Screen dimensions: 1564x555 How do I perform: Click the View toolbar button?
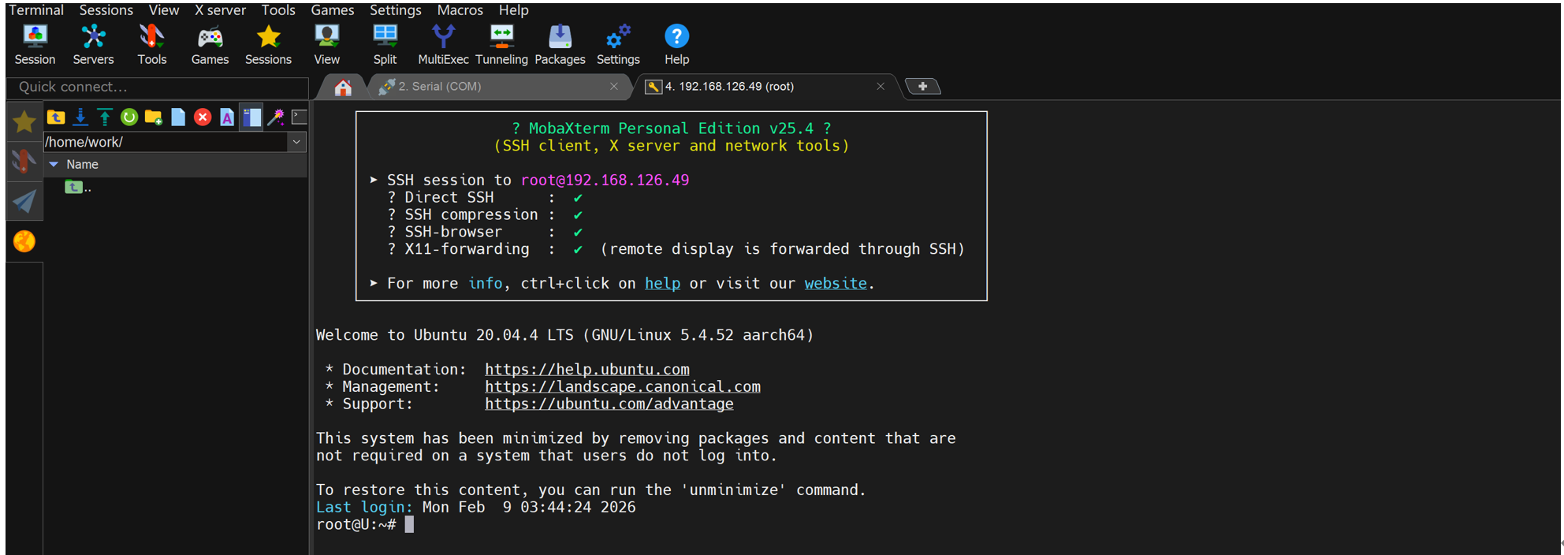pos(326,45)
